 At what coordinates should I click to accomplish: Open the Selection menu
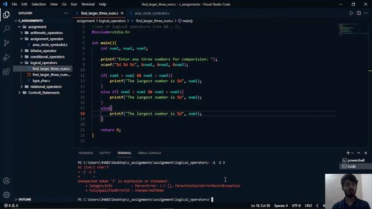39,4
